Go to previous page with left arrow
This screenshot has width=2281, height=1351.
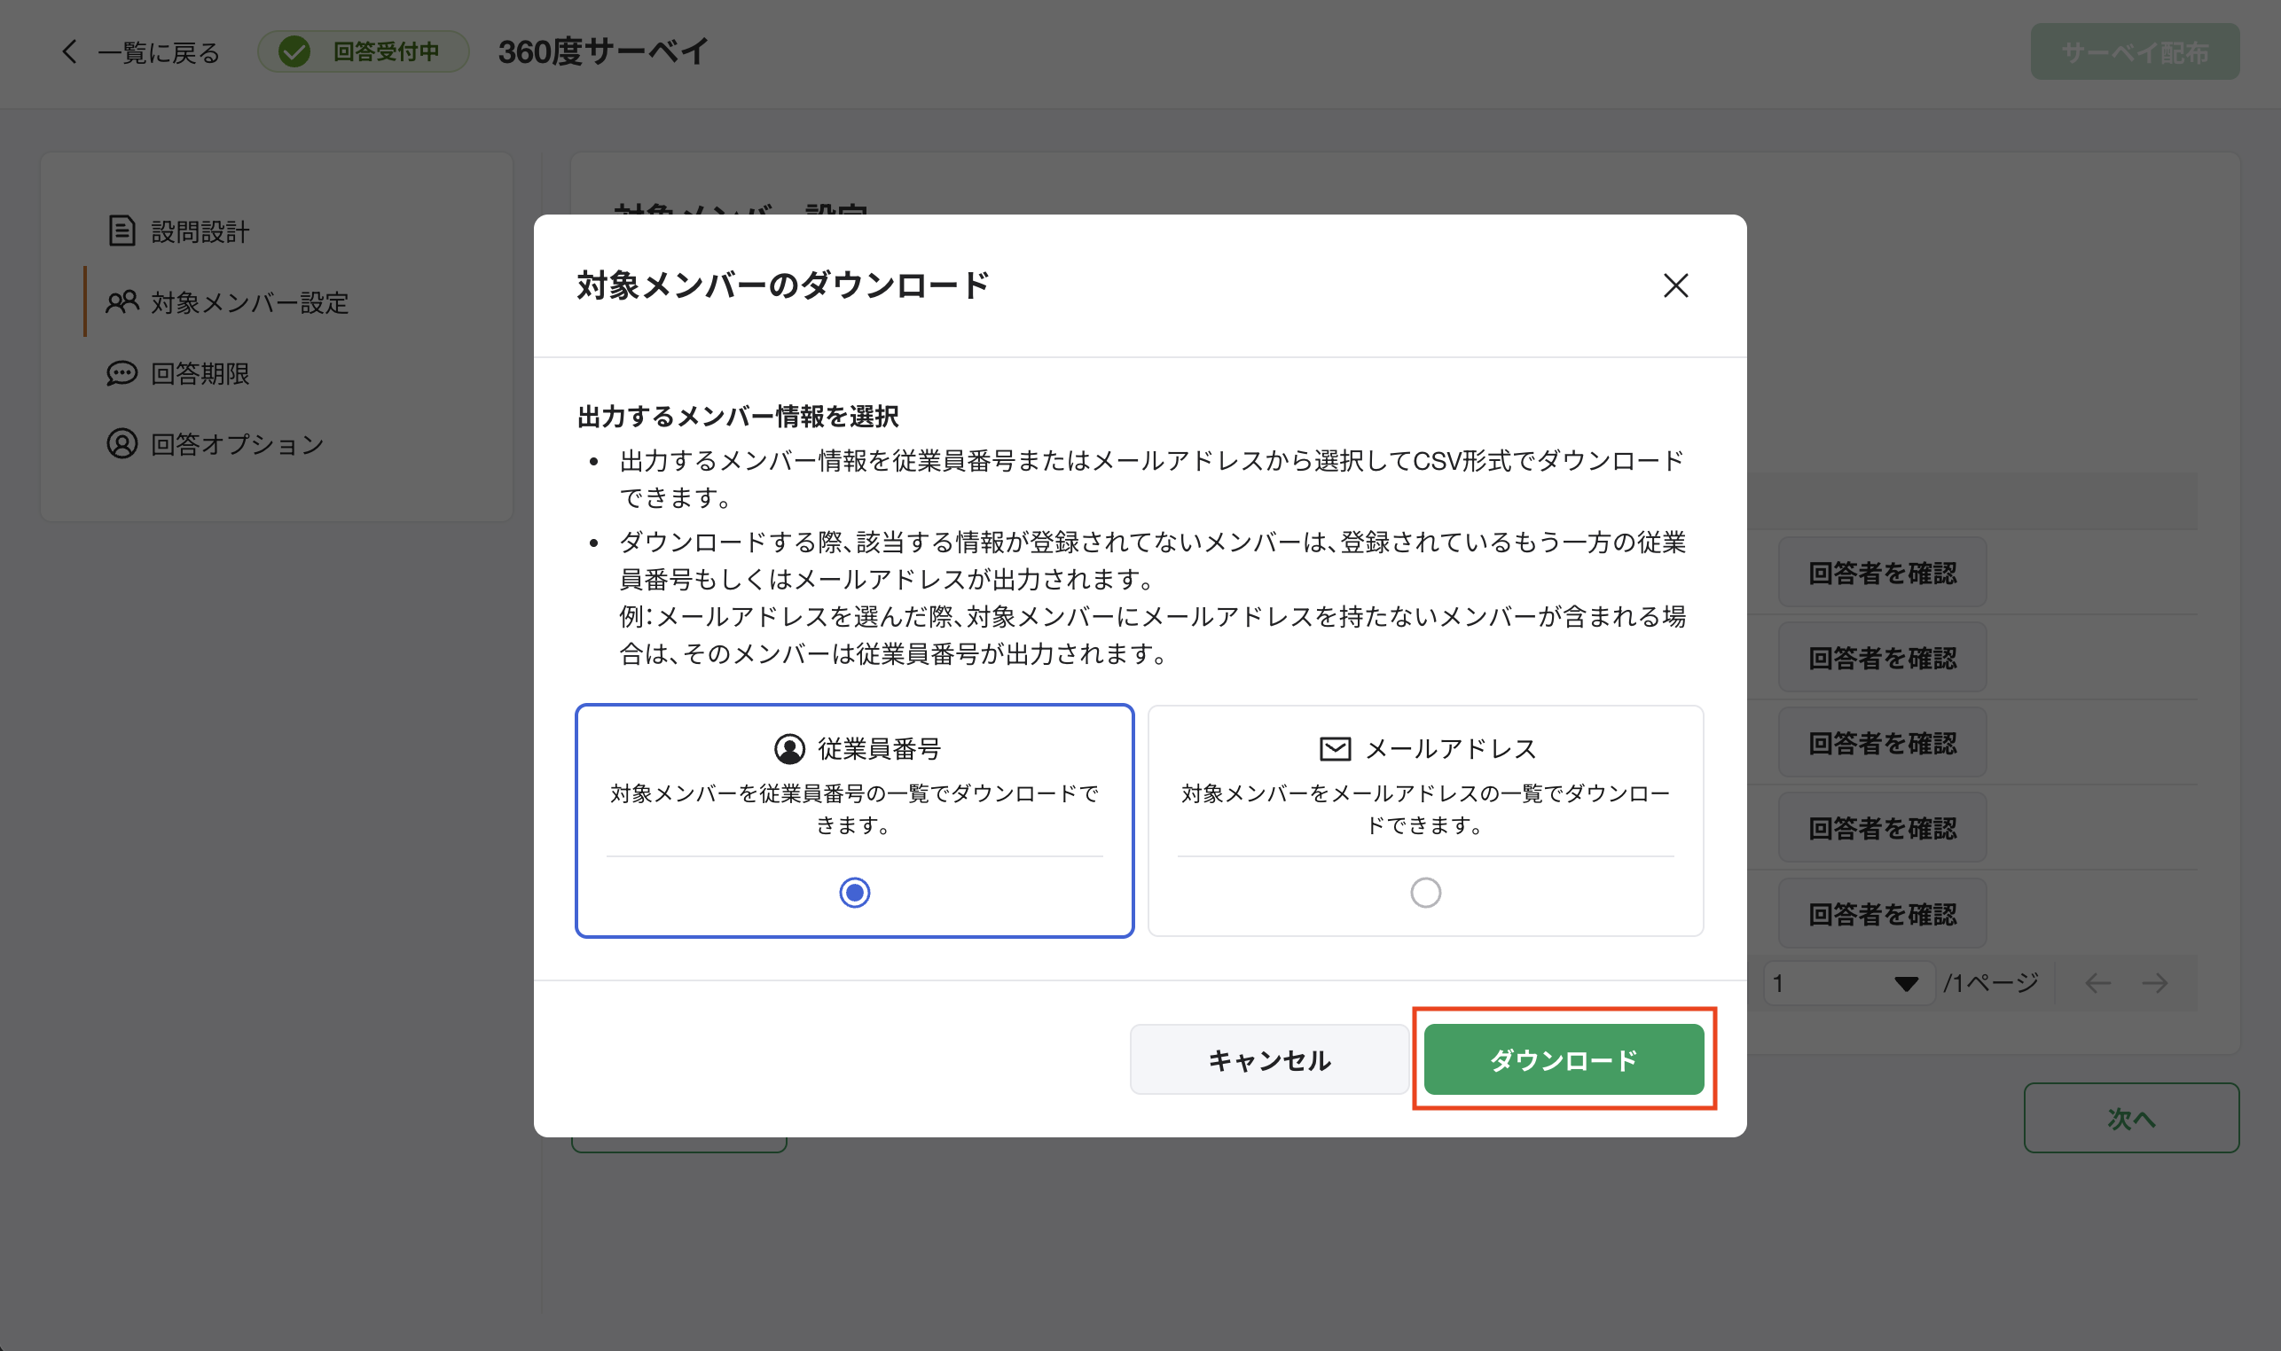click(2097, 982)
